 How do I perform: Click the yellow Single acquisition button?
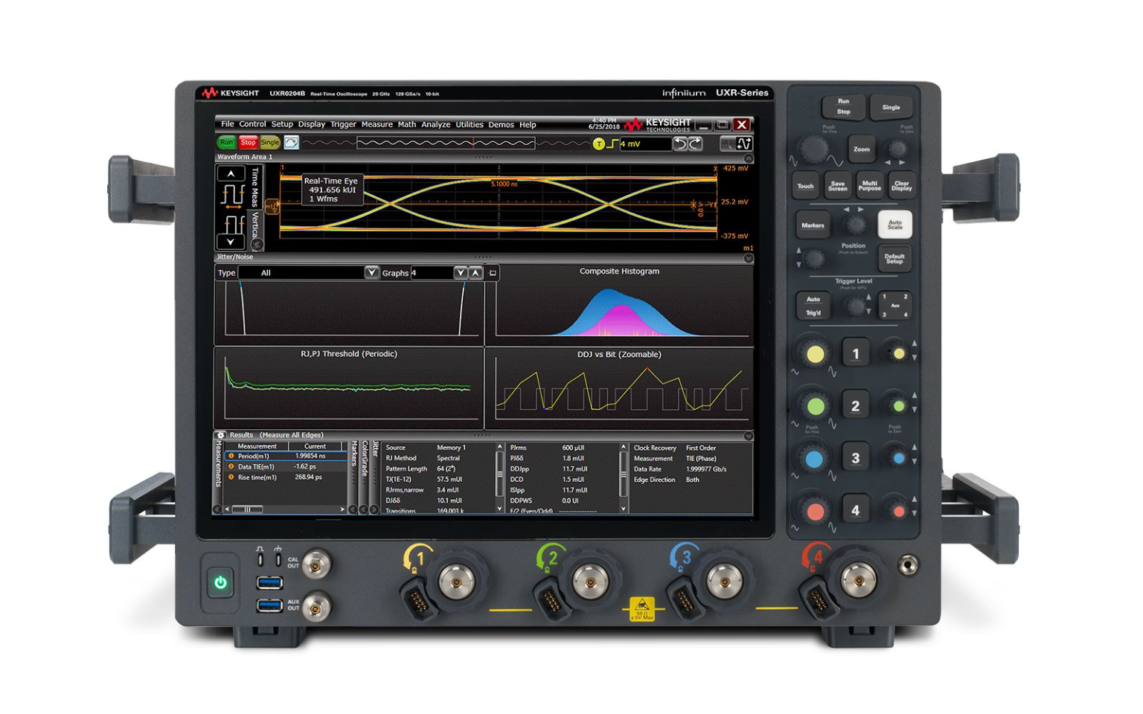pyautogui.click(x=269, y=143)
